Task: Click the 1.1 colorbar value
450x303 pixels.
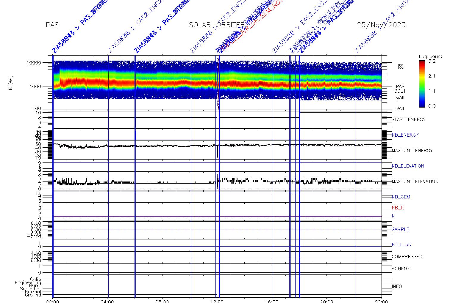Action: [432, 91]
